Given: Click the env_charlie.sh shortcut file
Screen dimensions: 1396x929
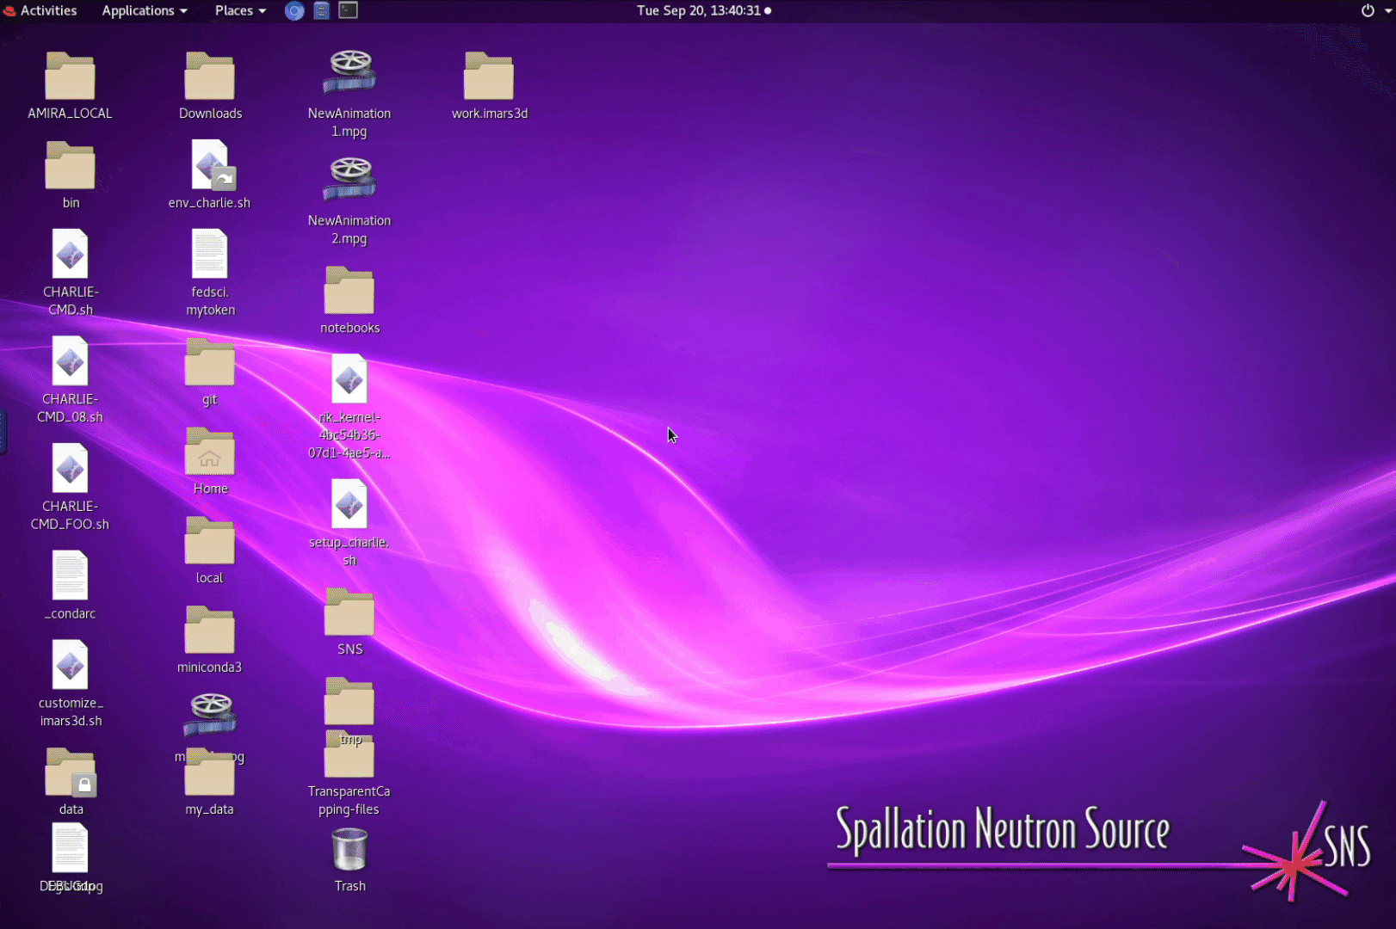Looking at the screenshot, I should point(210,166).
